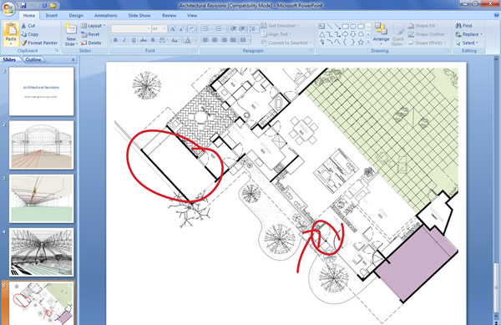
Task: Toggle Underline formatting
Action: 134,40
